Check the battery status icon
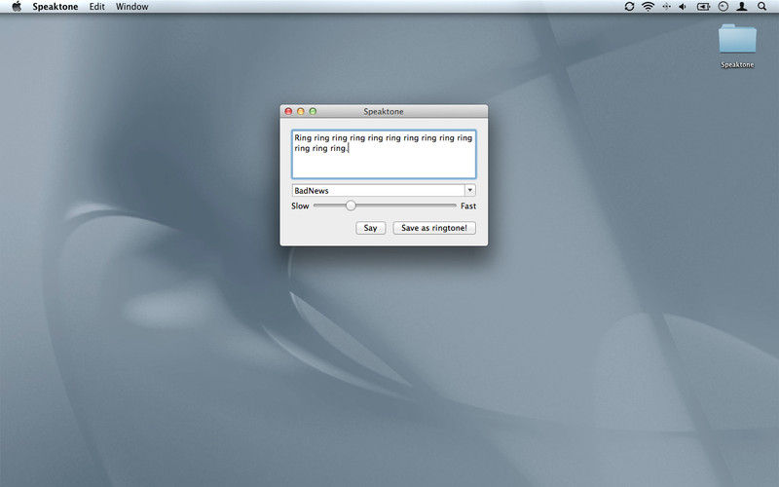The height and width of the screenshot is (487, 779). [703, 7]
